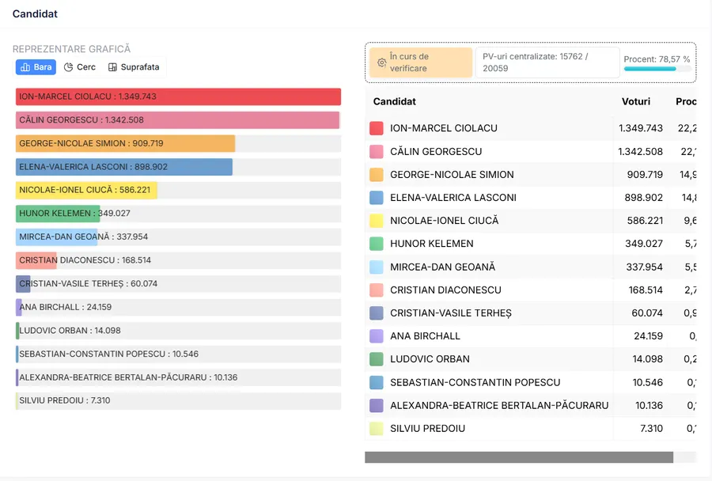Click the horizontal scrollbar under the table
Viewport: 712px width, 481px height.
[x=518, y=457]
